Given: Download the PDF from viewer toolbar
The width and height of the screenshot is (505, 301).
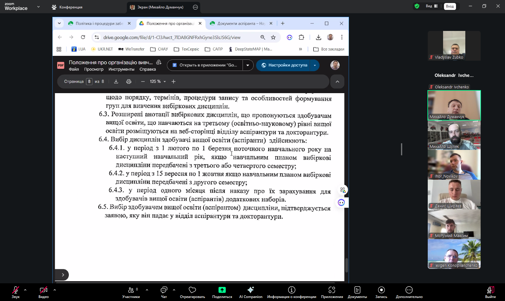Looking at the screenshot, I should tap(116, 81).
